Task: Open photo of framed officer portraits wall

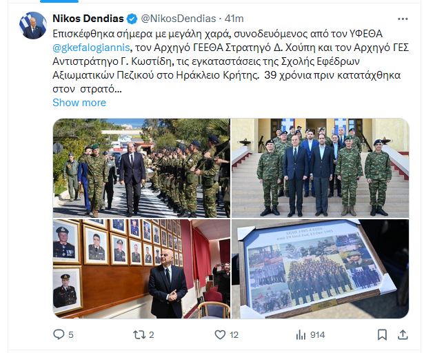Action: coord(141,269)
